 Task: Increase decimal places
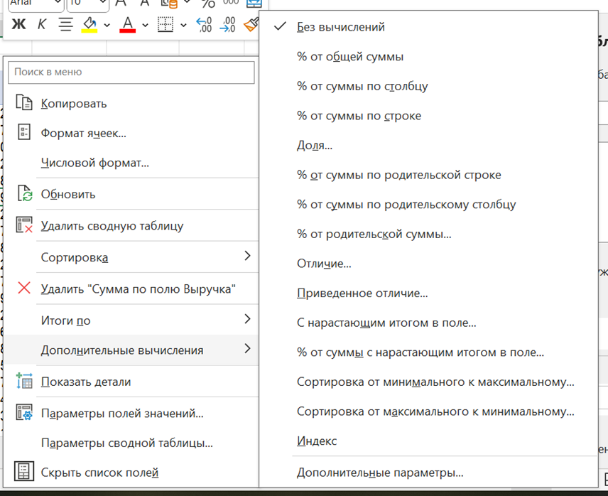(x=204, y=25)
